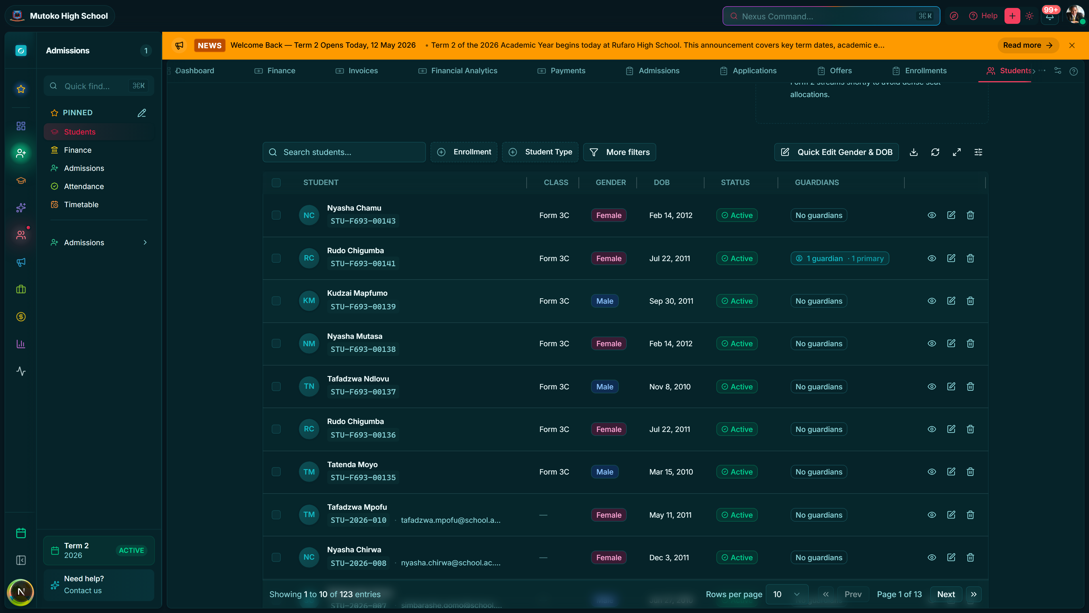Tick the checkbox for Rudo Chigumba STU-F693-00141

tap(276, 258)
